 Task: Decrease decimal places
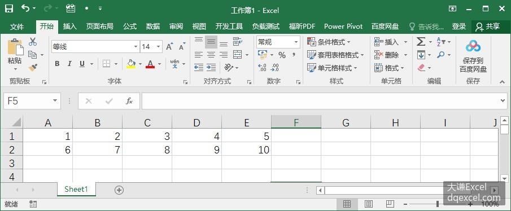[x=275, y=68]
